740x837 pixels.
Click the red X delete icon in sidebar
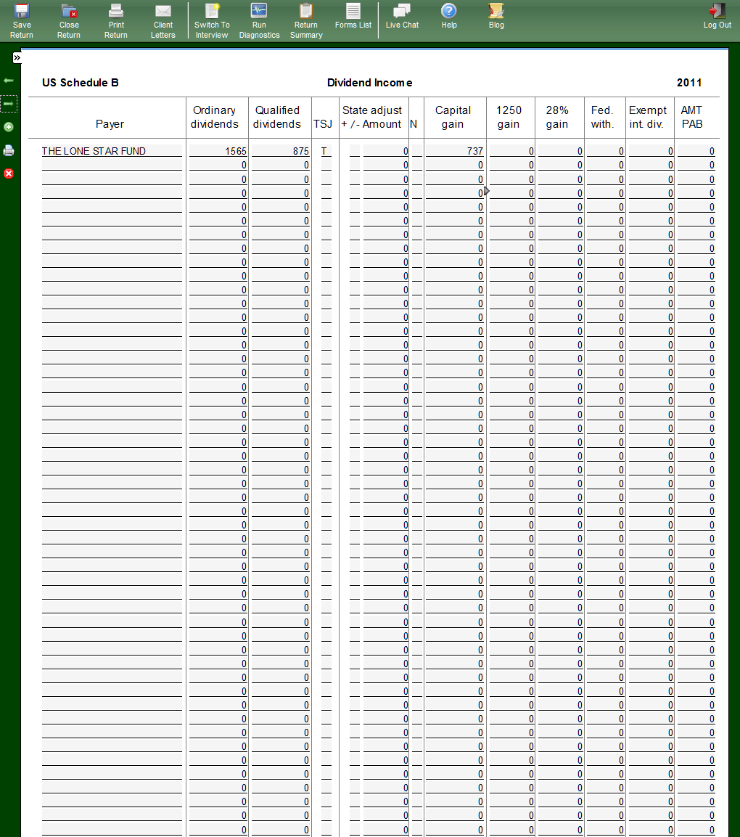(9, 173)
